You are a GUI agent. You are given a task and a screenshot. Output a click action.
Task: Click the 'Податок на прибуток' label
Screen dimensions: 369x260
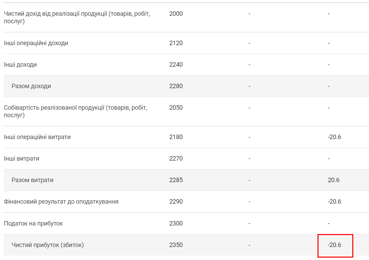click(x=33, y=223)
